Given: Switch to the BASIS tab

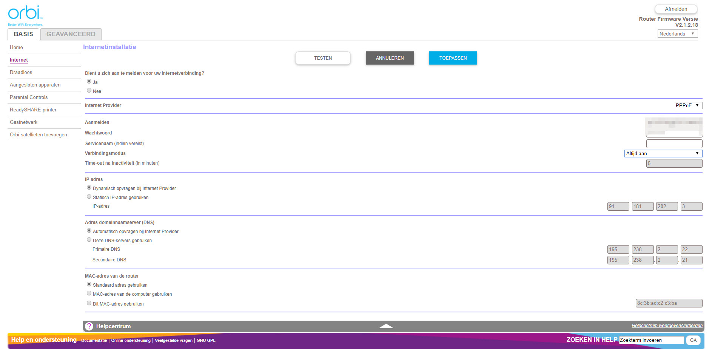Looking at the screenshot, I should tap(23, 34).
